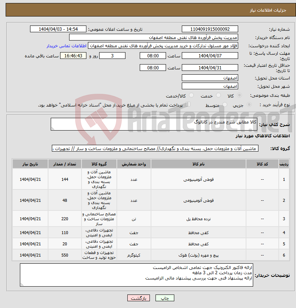Click the تعداد / مقدار column header

65,164
